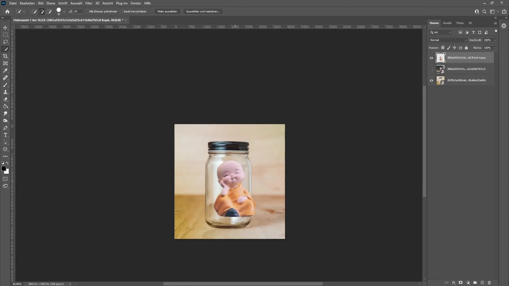Enable Alle Ebenen aufnehmen checkbox
Viewport: 509px width, 286px height.
point(87,11)
